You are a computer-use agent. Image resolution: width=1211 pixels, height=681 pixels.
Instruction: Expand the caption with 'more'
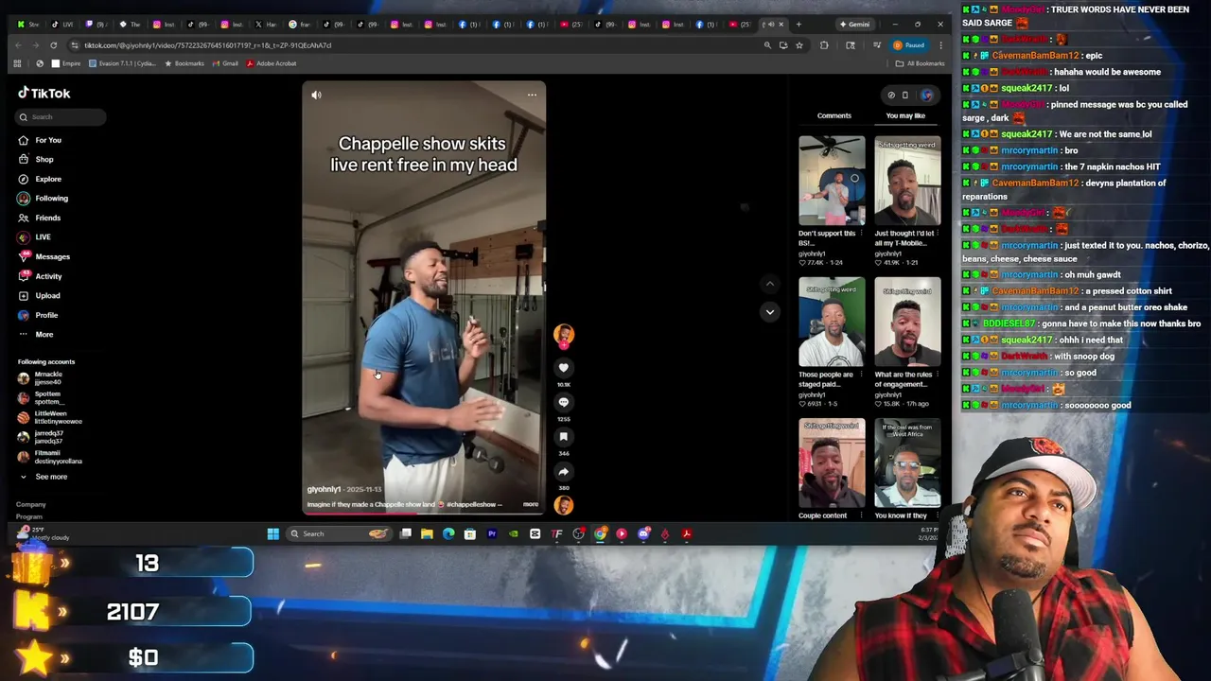tap(531, 504)
